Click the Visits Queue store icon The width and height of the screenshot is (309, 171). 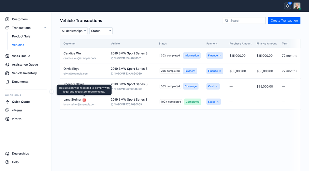click(x=7, y=56)
